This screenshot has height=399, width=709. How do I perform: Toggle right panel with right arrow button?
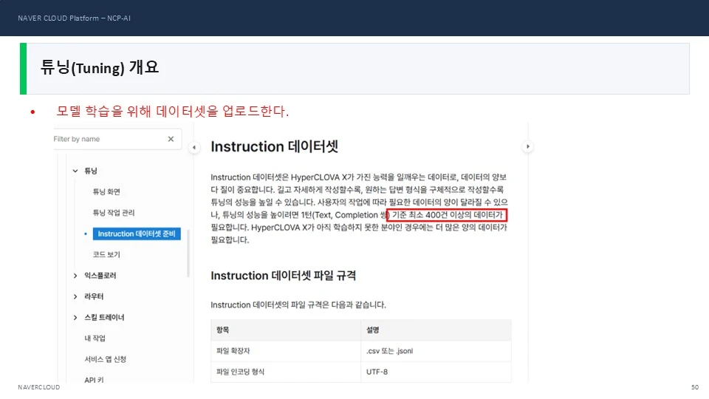(x=527, y=146)
